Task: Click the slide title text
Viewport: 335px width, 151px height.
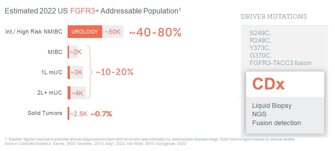Action: pos(93,11)
